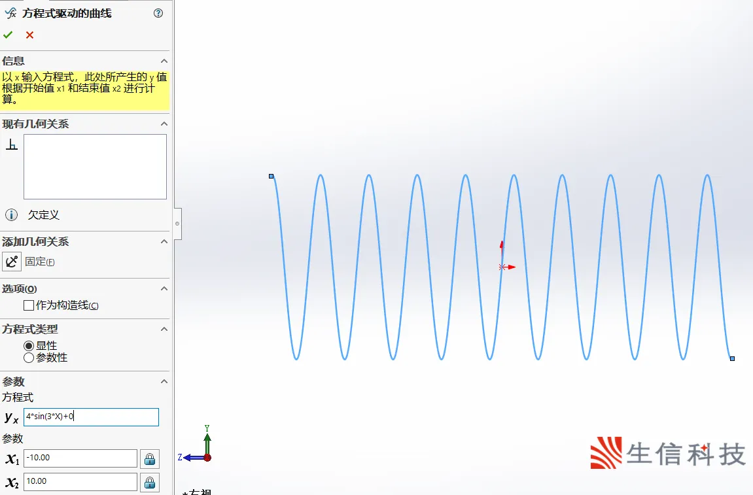Select the curve's left endpoint

271,176
